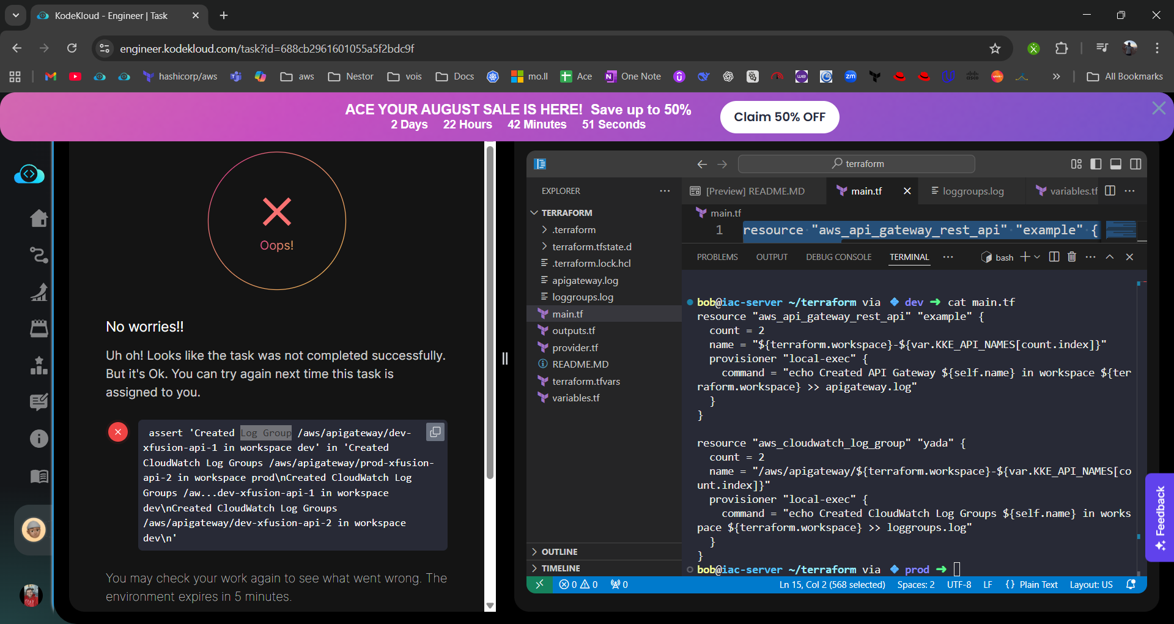Bookmark this page with star icon
The height and width of the screenshot is (624, 1174).
tap(995, 48)
